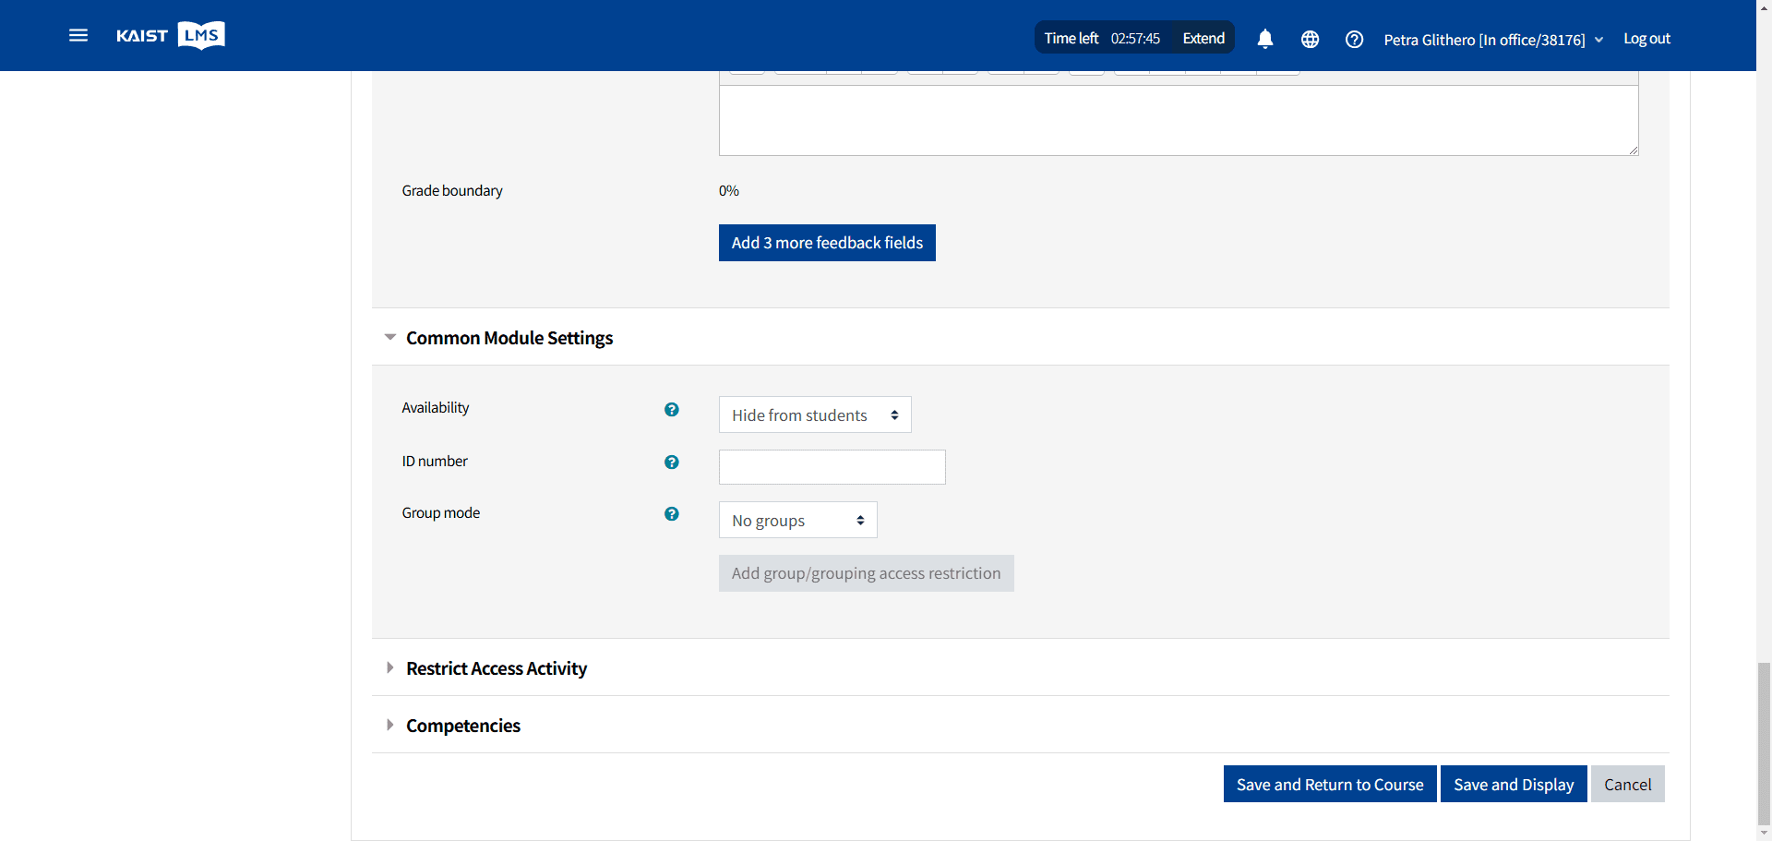Collapse Common Module Settings section
Screen dimensions: 1772x841
(x=509, y=338)
